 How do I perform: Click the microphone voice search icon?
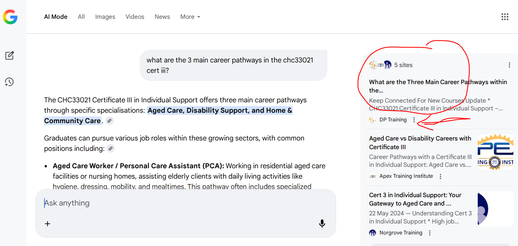coord(322,223)
